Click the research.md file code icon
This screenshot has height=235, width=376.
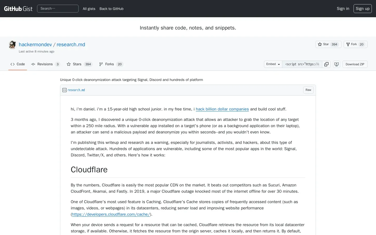(64, 90)
